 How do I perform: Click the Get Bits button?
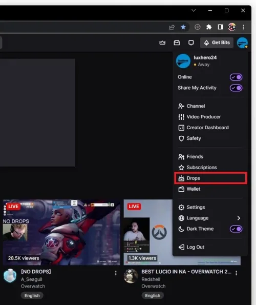217,43
